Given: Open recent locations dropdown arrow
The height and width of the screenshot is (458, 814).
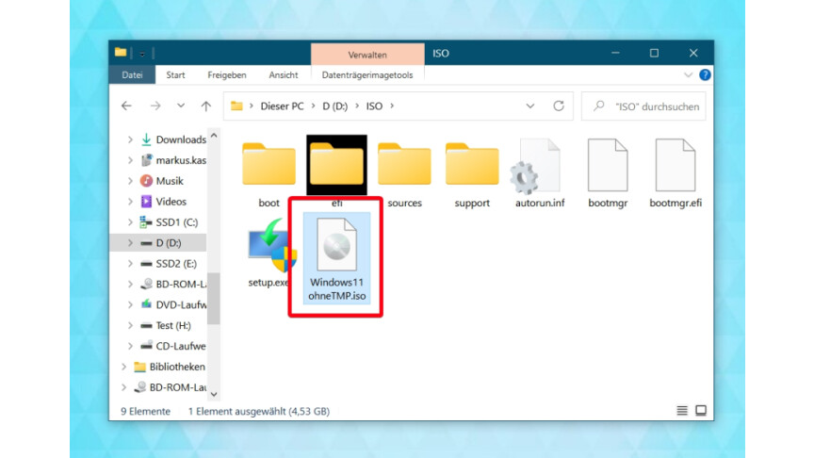Looking at the screenshot, I should coord(181,106).
